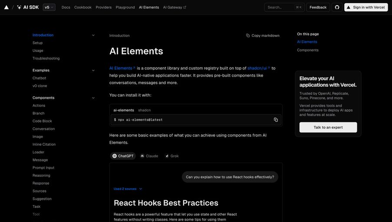Open Suggestion component page

tap(42, 199)
